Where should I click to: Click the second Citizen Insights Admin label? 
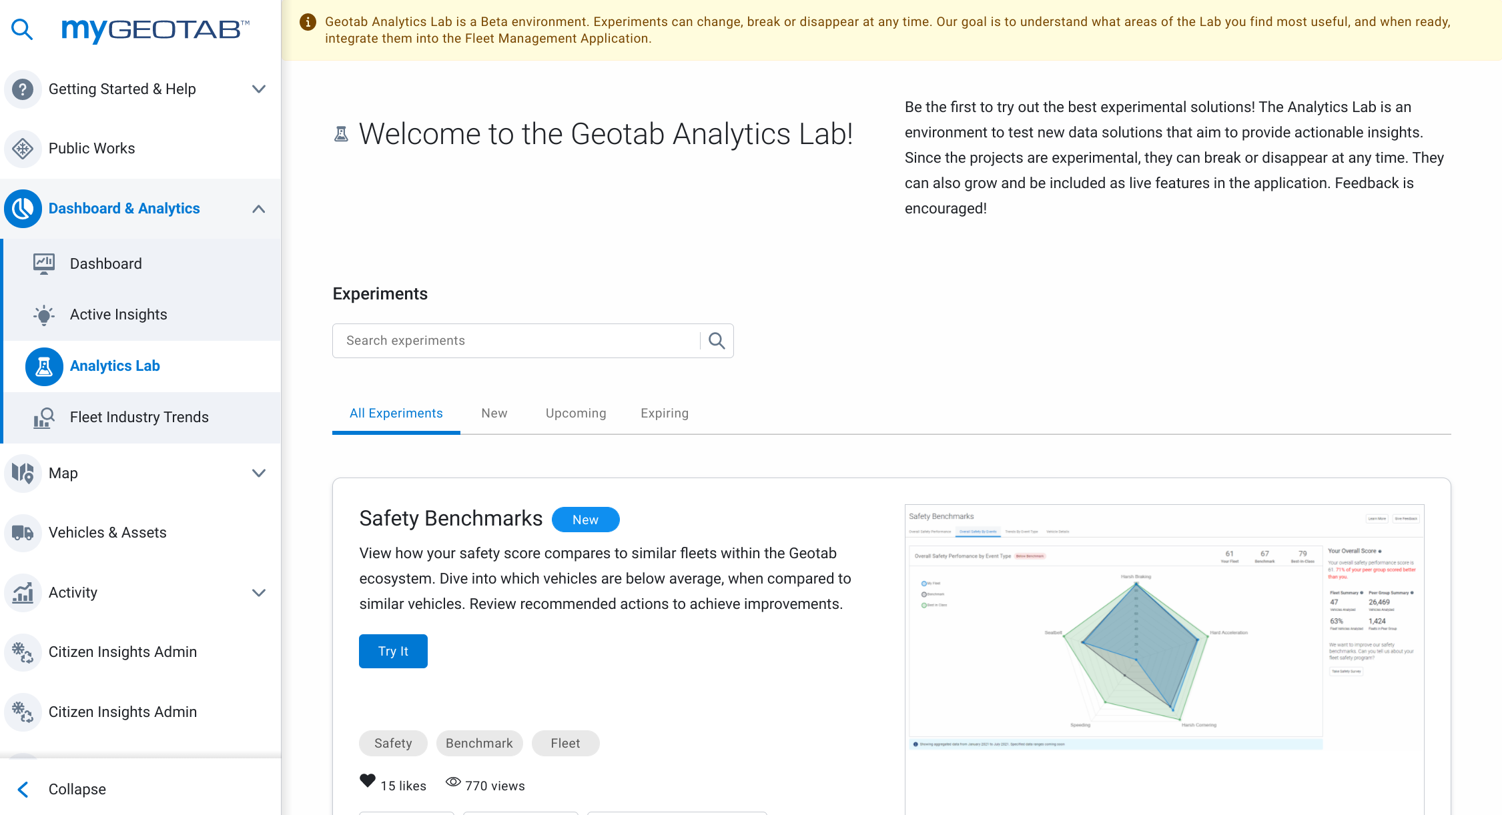click(123, 712)
